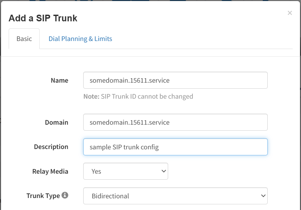Click the chevron arrow in Relay Media select
The image size is (301, 210).
(163, 171)
